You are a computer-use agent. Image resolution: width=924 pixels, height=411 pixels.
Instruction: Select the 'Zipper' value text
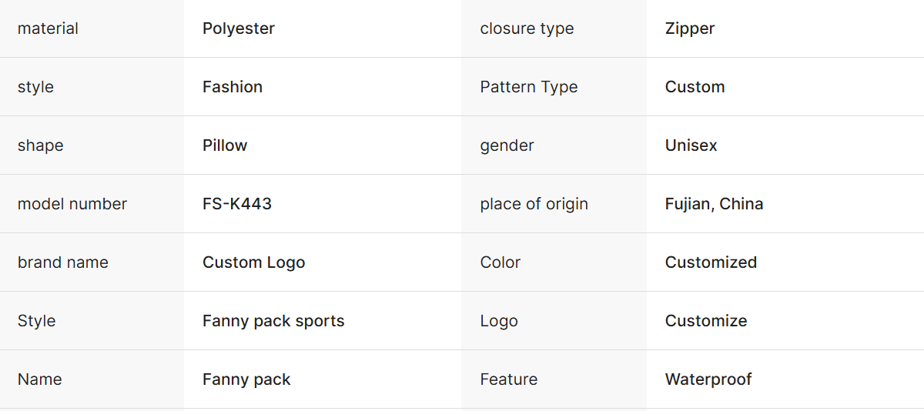690,28
